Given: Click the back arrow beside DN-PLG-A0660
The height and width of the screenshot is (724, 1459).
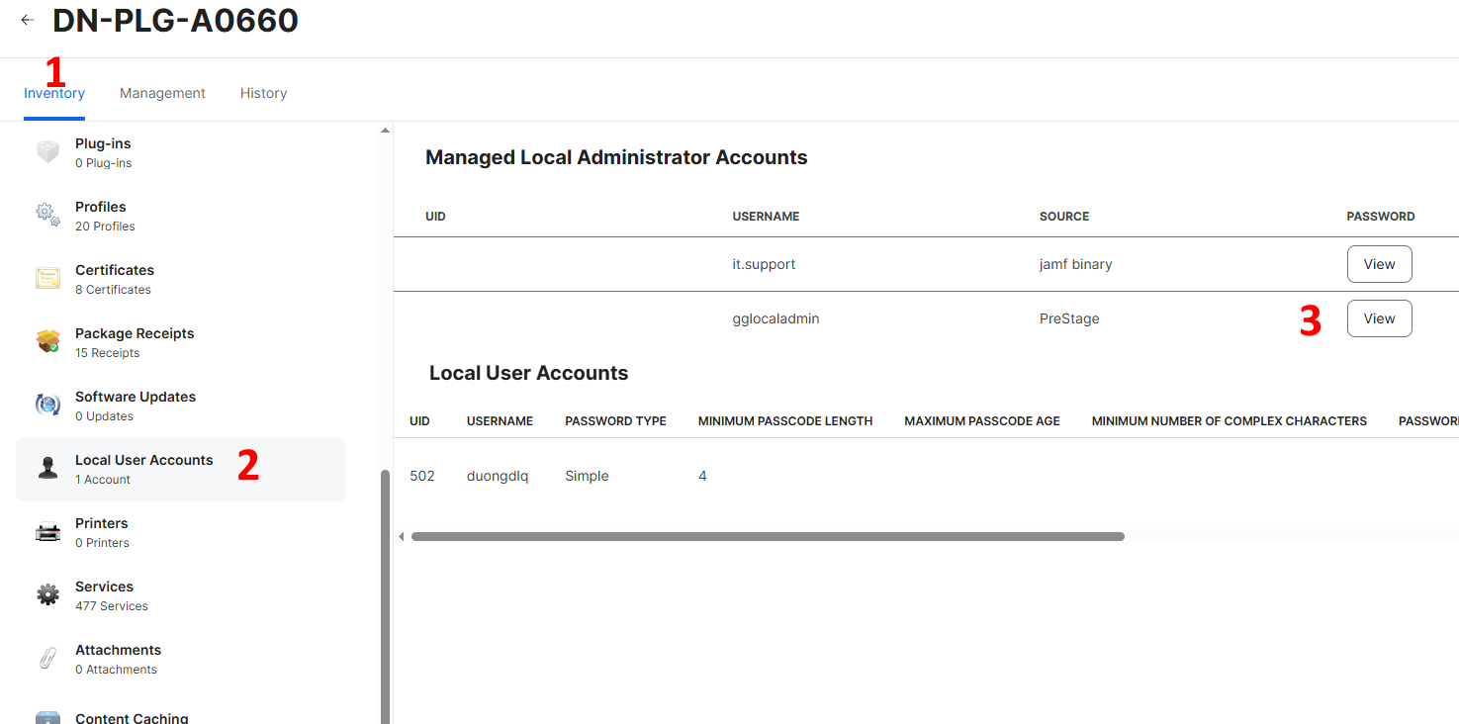Looking at the screenshot, I should 28,20.
